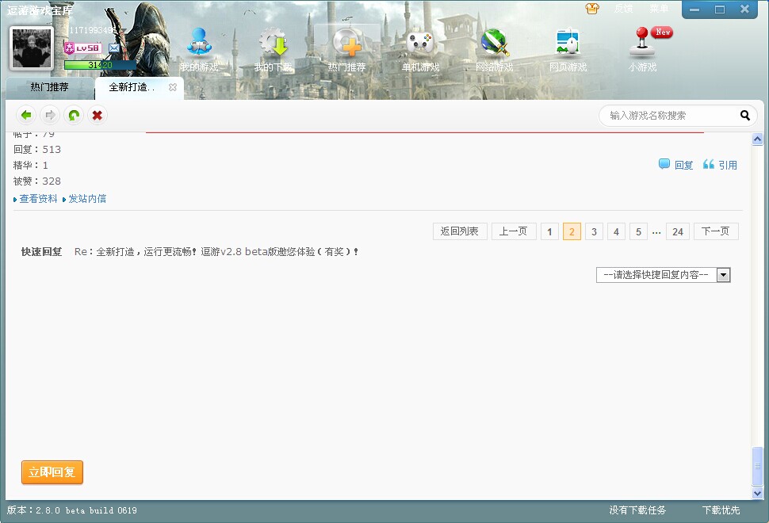Jump to page 5
Screen dimensions: 769x523
click(638, 231)
